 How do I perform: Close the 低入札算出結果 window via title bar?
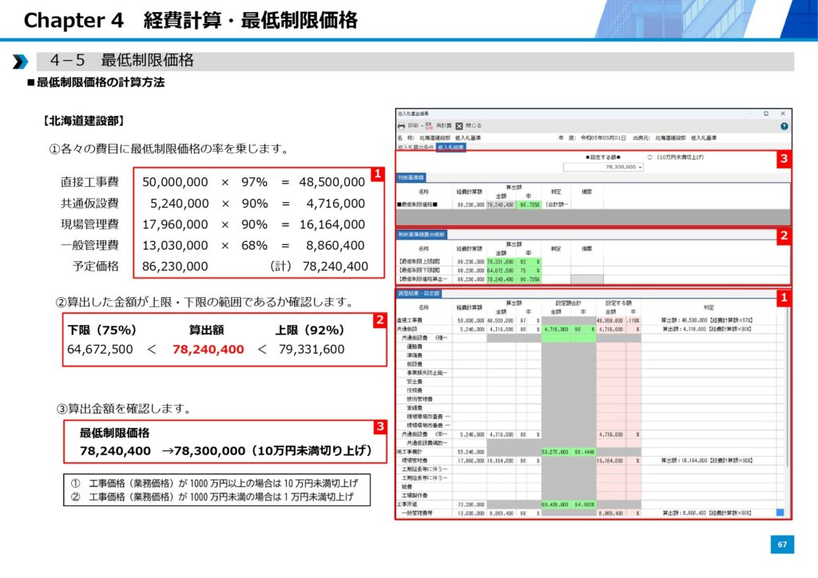[784, 114]
